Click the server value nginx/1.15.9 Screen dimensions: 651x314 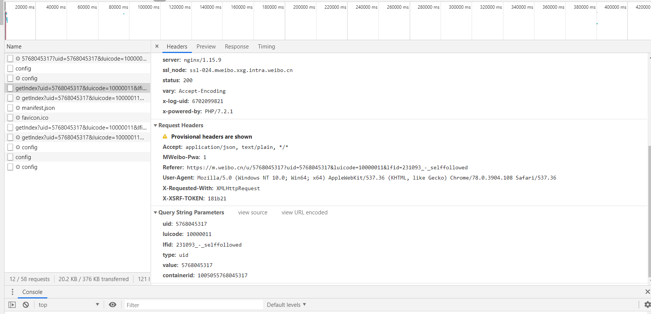[202, 60]
